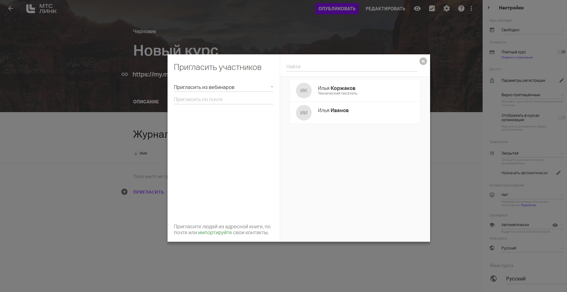Viewport: 567px width, 292px height.
Task: Click the course link chain icon
Action: tap(125, 74)
